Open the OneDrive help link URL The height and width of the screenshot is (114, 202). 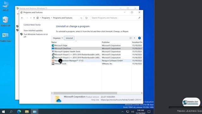121,100
